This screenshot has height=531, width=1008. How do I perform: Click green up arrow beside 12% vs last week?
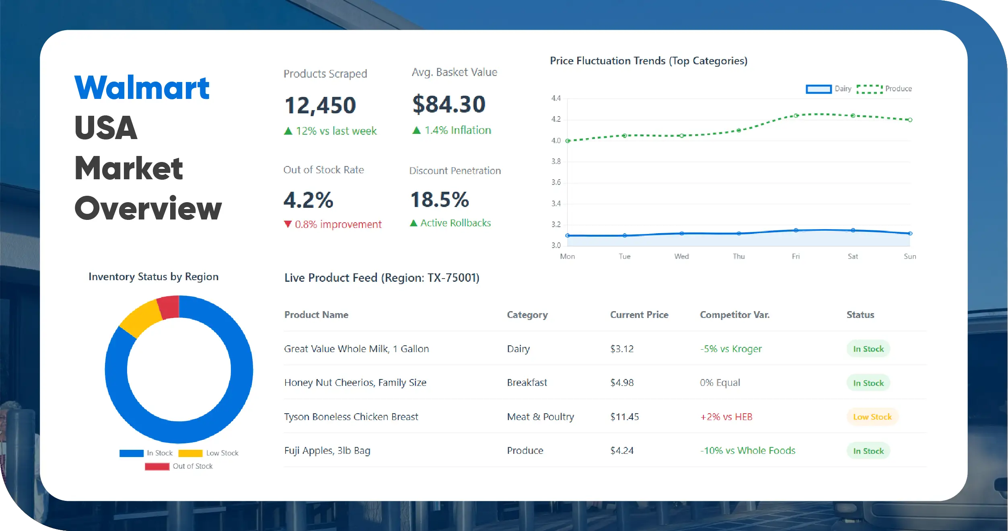[x=288, y=131]
